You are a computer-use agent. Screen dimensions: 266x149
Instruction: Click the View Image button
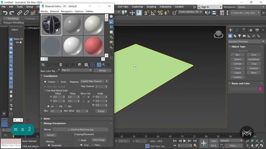coord(99,140)
